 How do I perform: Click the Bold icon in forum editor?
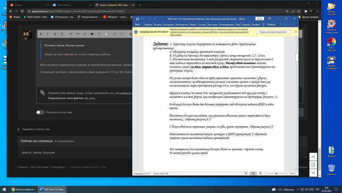click(x=41, y=34)
